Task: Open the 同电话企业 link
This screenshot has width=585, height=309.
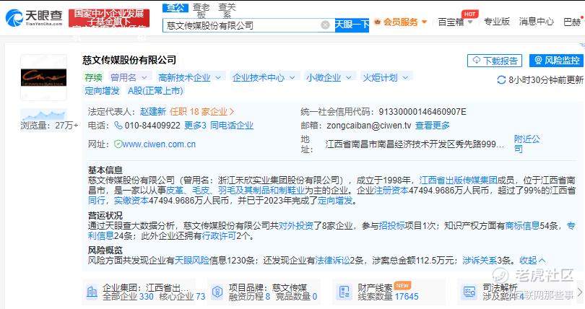Action: 232,125
